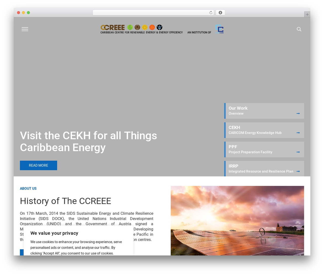Reload page with the refresh icon

(x=211, y=13)
